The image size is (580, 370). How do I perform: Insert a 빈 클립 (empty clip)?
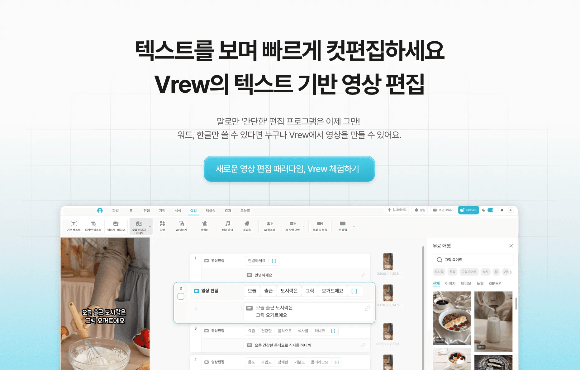tap(343, 226)
